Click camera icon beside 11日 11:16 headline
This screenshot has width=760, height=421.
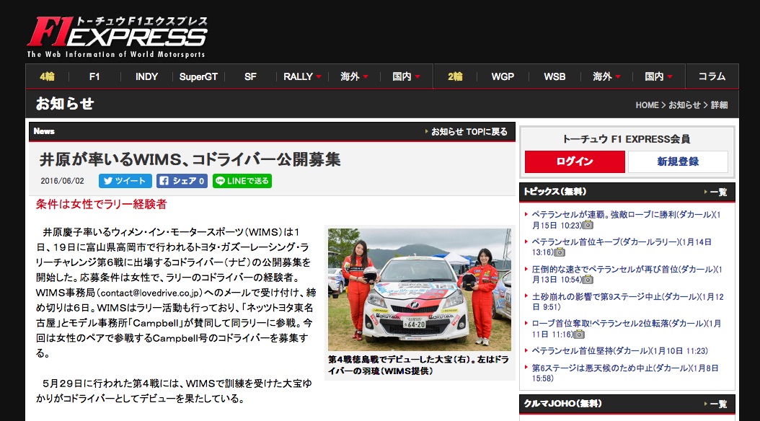[x=579, y=334]
